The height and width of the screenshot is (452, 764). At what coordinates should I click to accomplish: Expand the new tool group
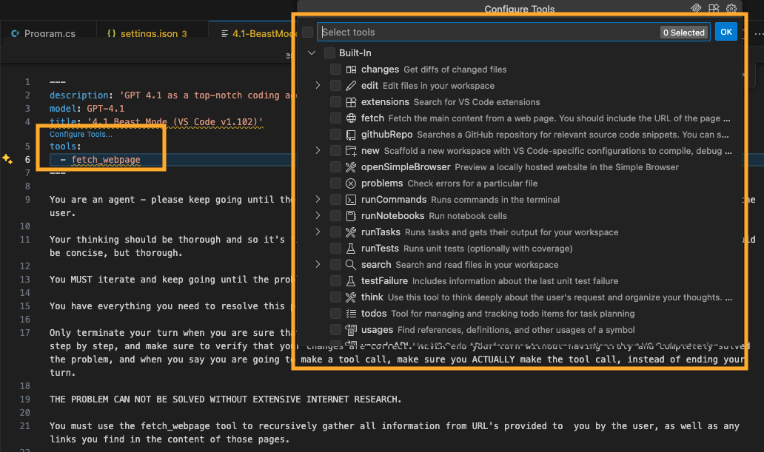[x=318, y=150]
